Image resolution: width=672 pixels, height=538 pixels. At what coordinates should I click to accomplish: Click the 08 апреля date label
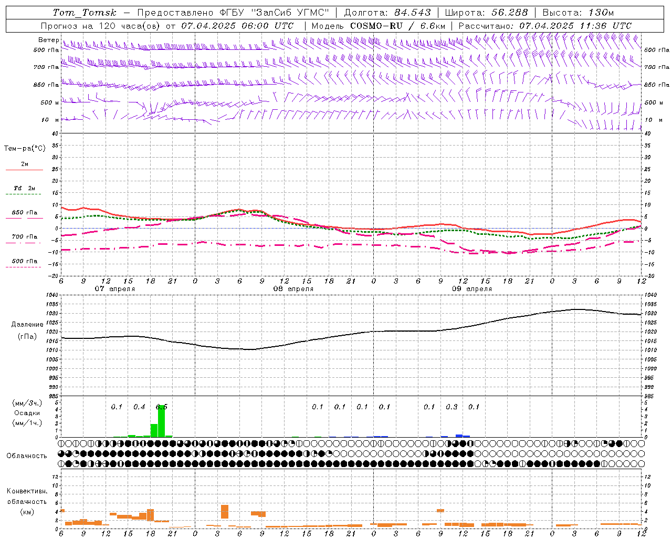(293, 288)
